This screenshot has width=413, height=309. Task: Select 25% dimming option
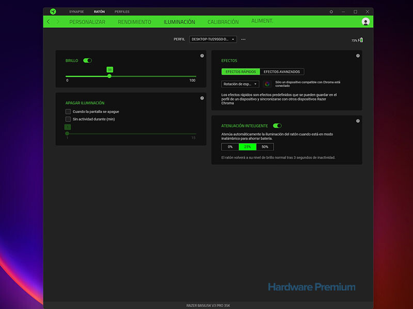coord(247,147)
